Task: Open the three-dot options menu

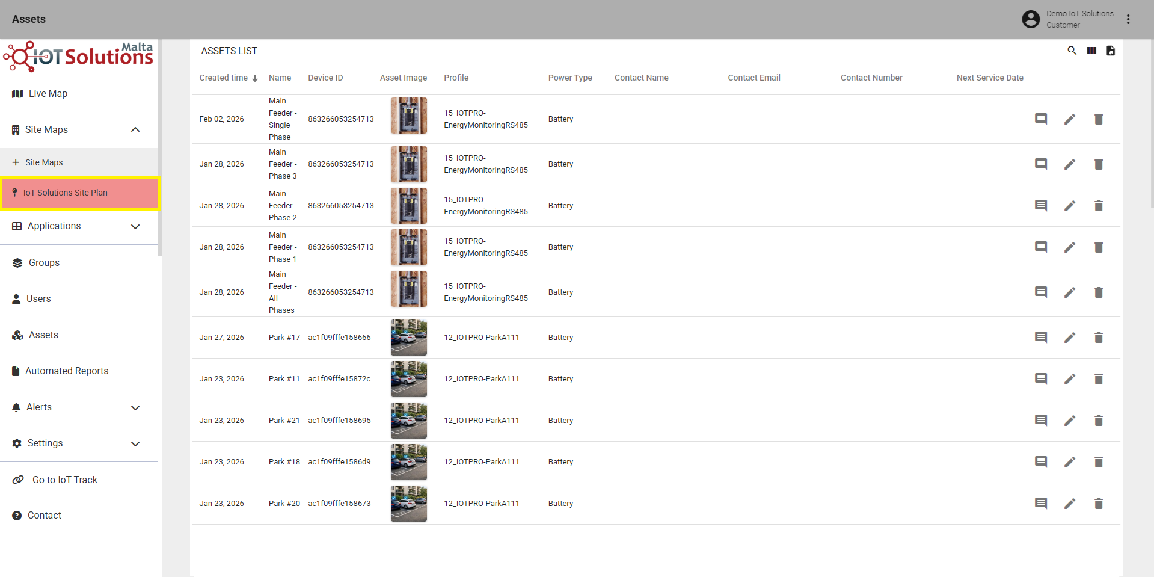Action: pos(1128,19)
